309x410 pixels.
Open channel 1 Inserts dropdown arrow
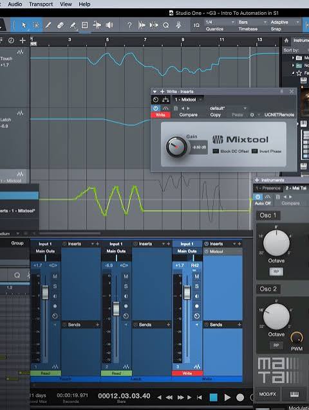[x=93, y=244]
